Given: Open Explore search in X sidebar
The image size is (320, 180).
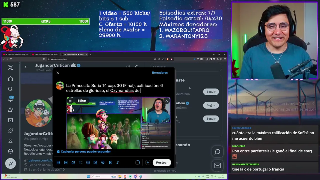Looking at the screenshot, I should click(x=10, y=89).
